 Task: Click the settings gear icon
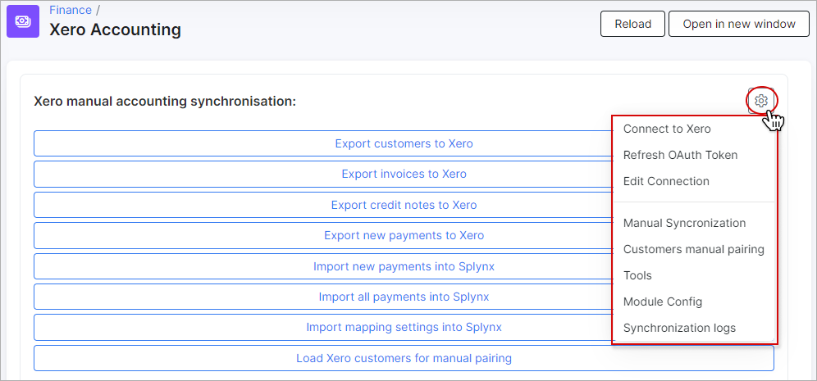pos(761,101)
